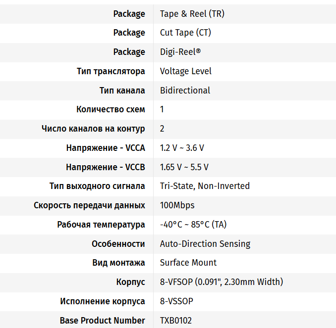This screenshot has width=336, height=328.
Task: Click the Auto-Direction Sensing value
Action: click(205, 244)
